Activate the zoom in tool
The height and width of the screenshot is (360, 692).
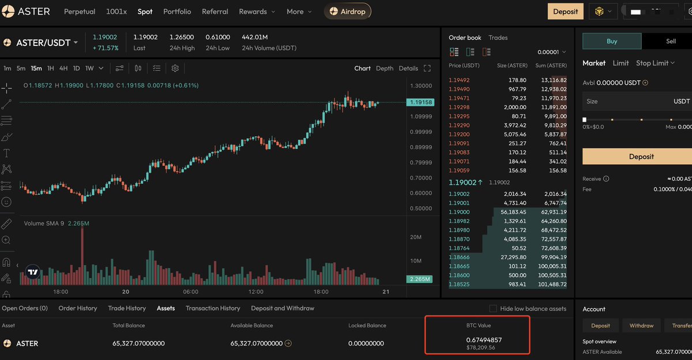point(7,240)
